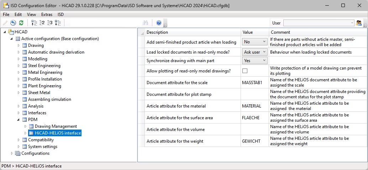The width and height of the screenshot is (368, 170).
Task: Click the Assembling simulation table icon
Action: click(x=25, y=99)
